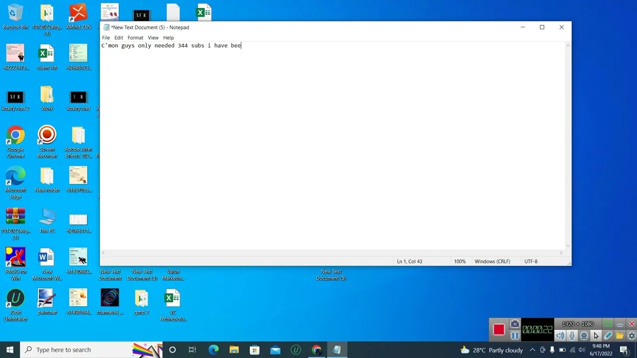Select the Microsoft Edge desktop shortcut
Image resolution: width=637 pixels, height=358 pixels.
(x=15, y=182)
